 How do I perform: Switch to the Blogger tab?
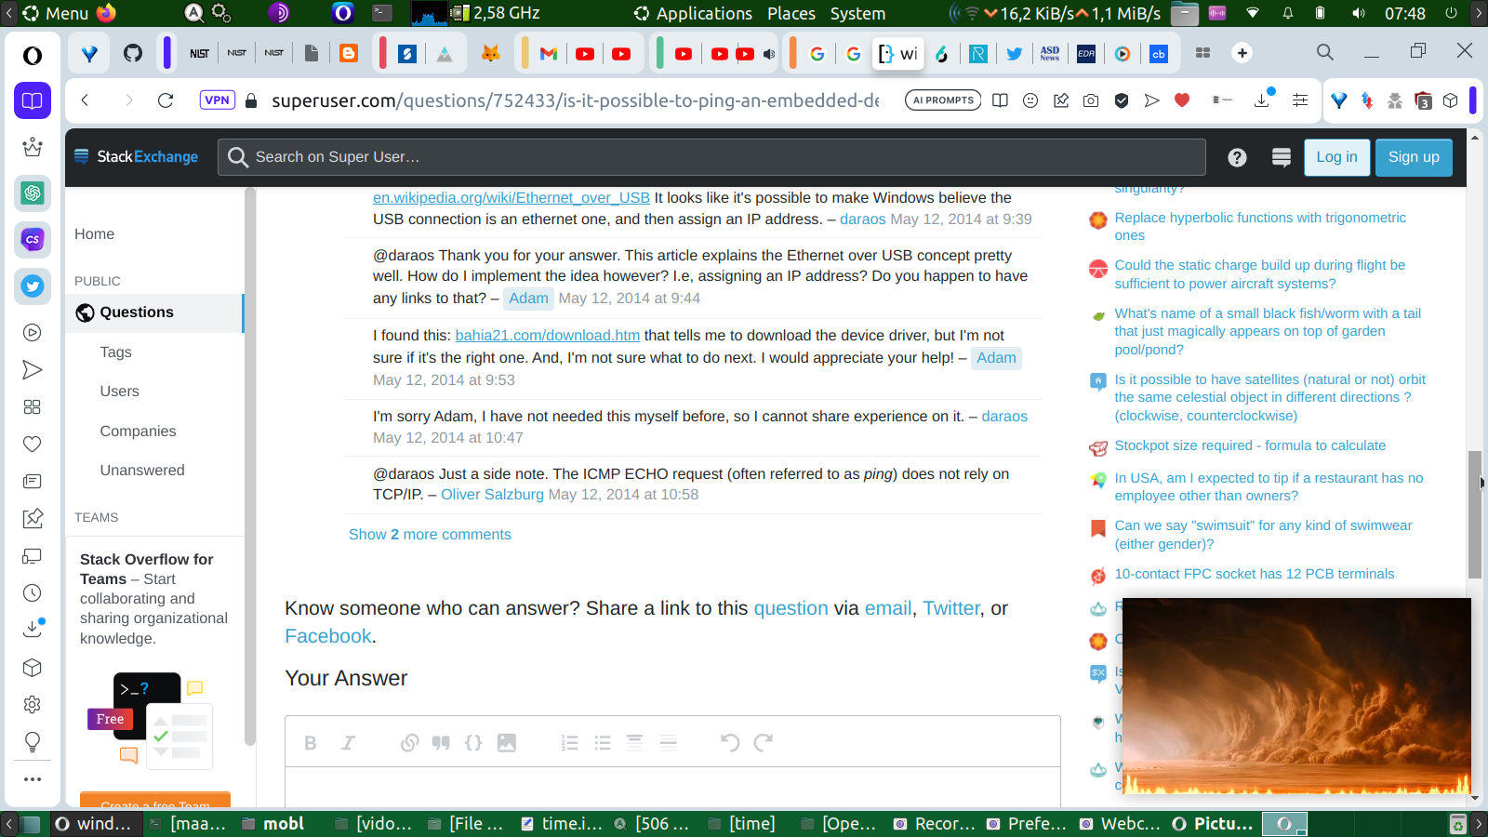(x=349, y=53)
